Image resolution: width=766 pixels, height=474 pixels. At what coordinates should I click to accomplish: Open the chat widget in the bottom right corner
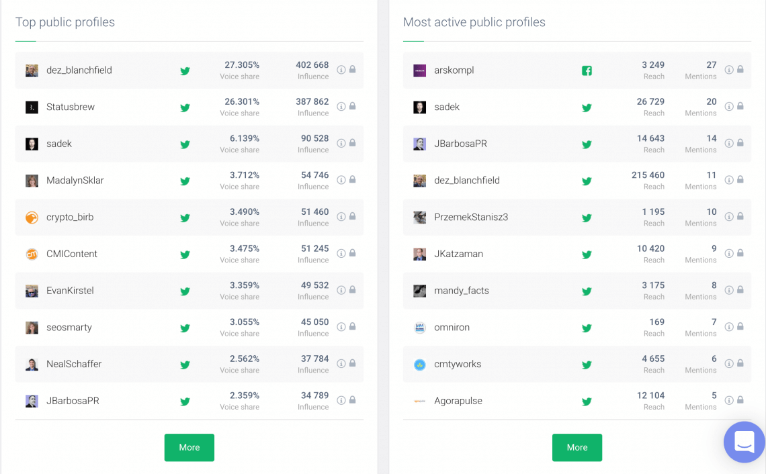click(744, 442)
